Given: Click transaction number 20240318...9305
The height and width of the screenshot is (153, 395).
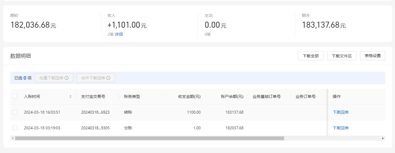Looking at the screenshot, I should pyautogui.click(x=95, y=128).
